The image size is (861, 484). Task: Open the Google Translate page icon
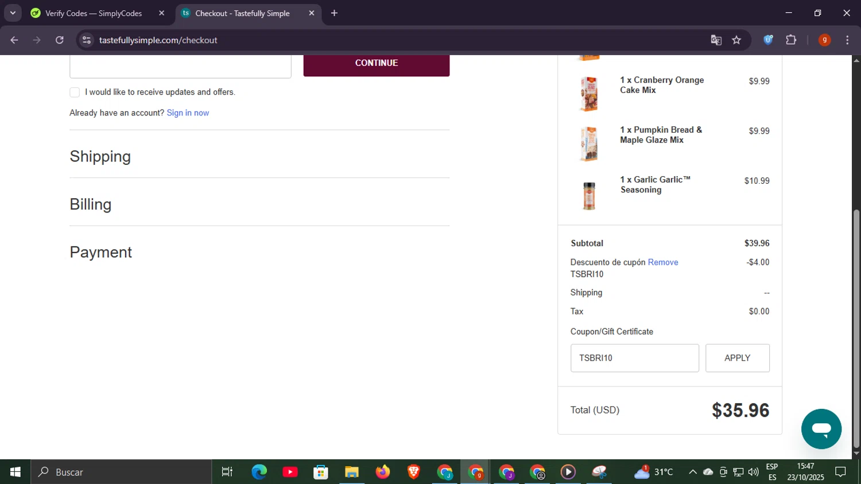(716, 40)
